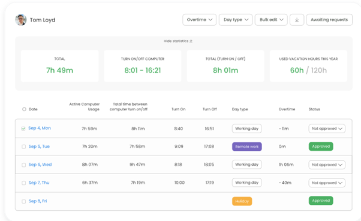
Task: Click the Overtime column header in table
Action: (287, 109)
